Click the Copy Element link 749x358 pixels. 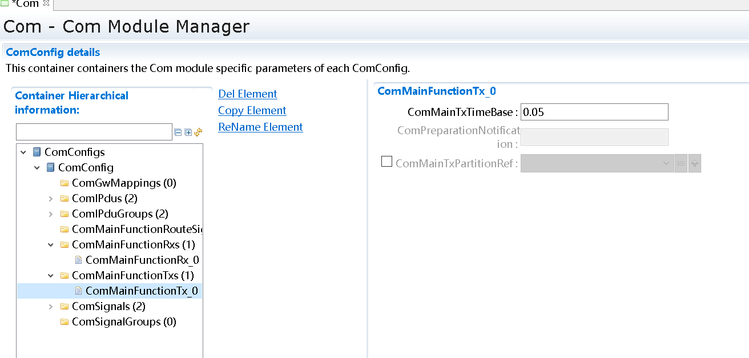(252, 111)
